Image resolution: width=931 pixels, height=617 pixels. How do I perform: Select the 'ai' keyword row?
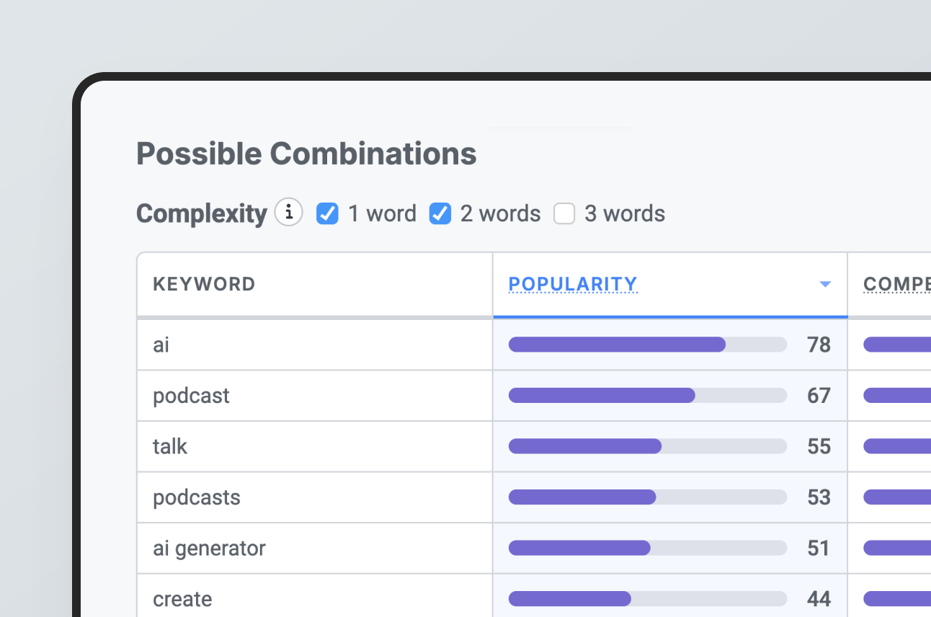161,345
